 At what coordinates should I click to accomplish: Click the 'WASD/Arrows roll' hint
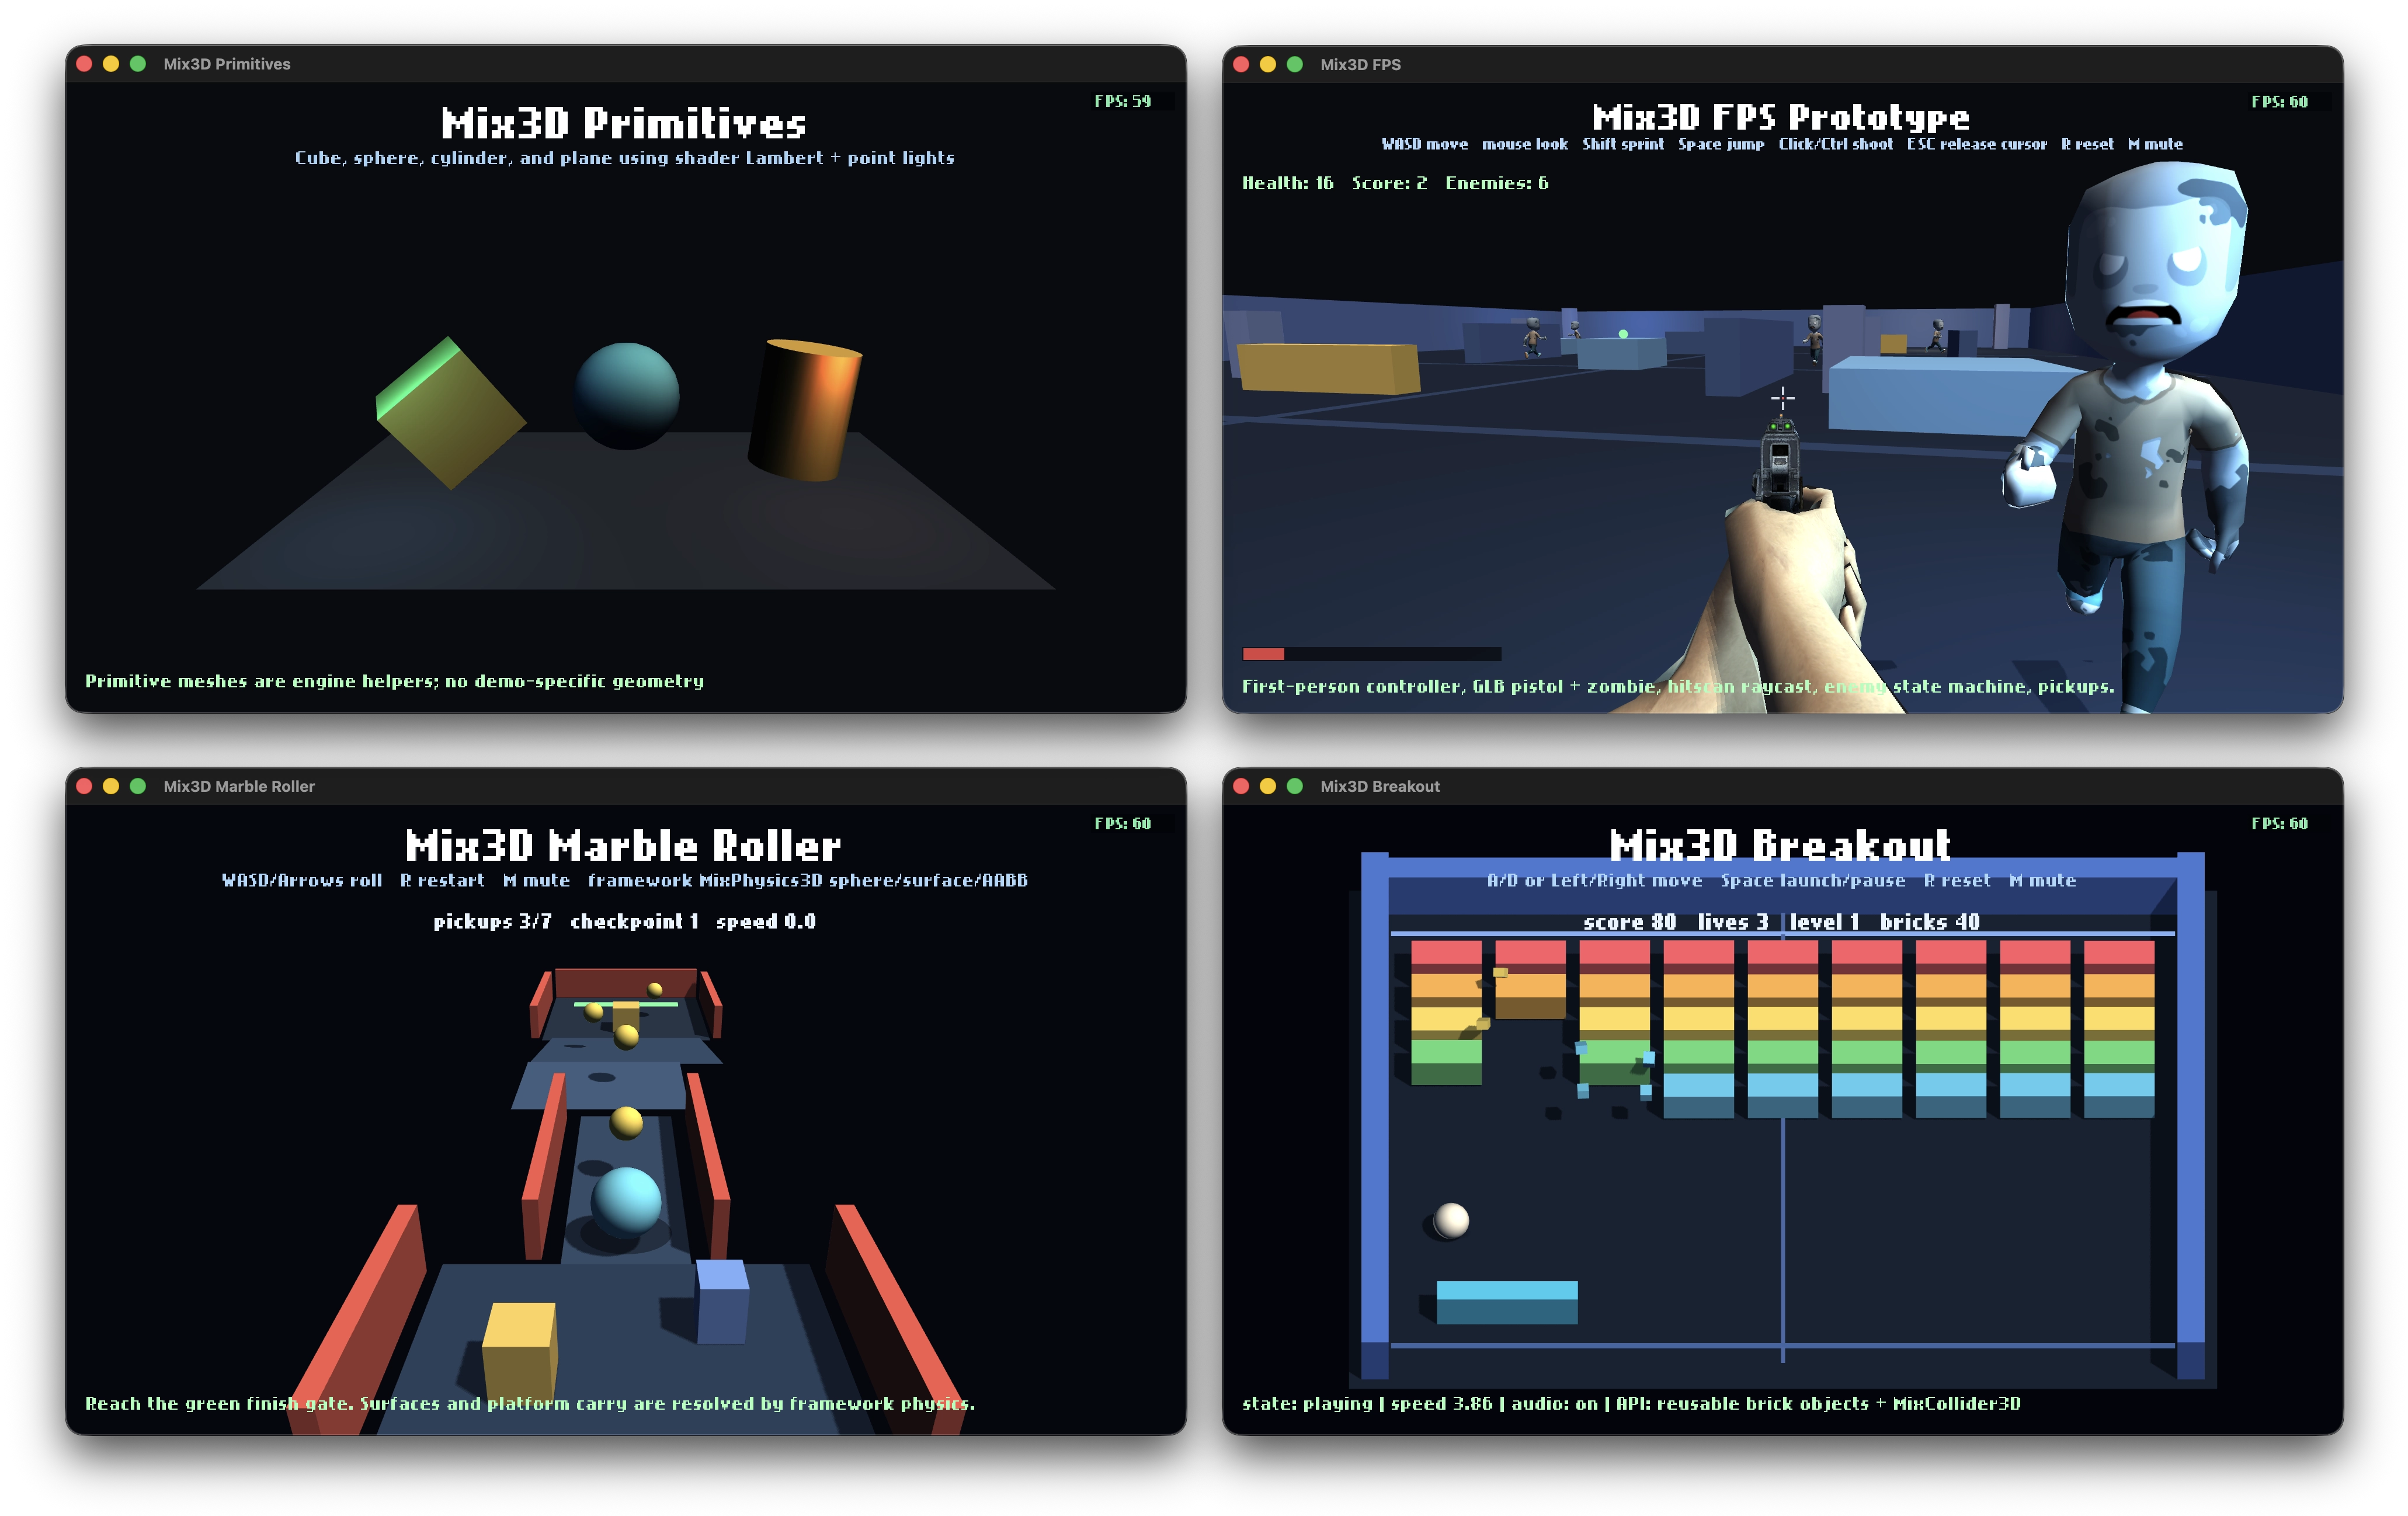pos(302,880)
